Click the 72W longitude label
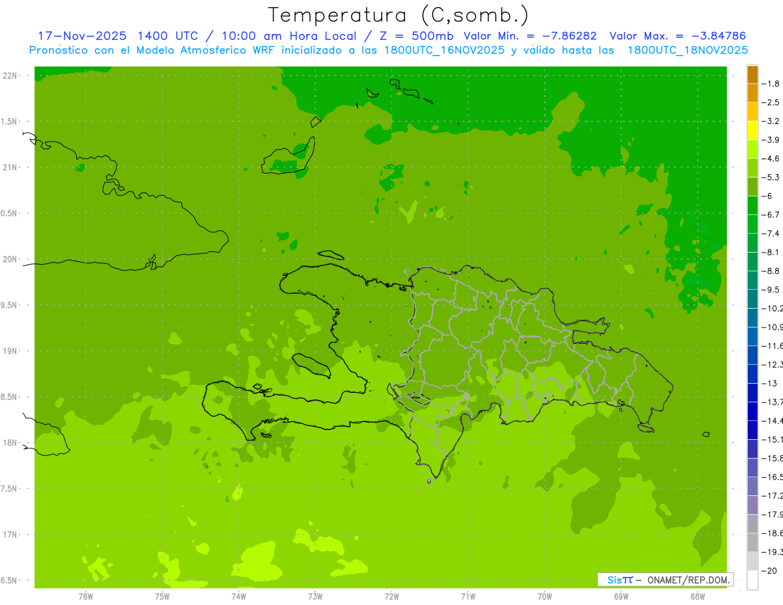Viewport: 783px width, 605px height. pos(391,597)
